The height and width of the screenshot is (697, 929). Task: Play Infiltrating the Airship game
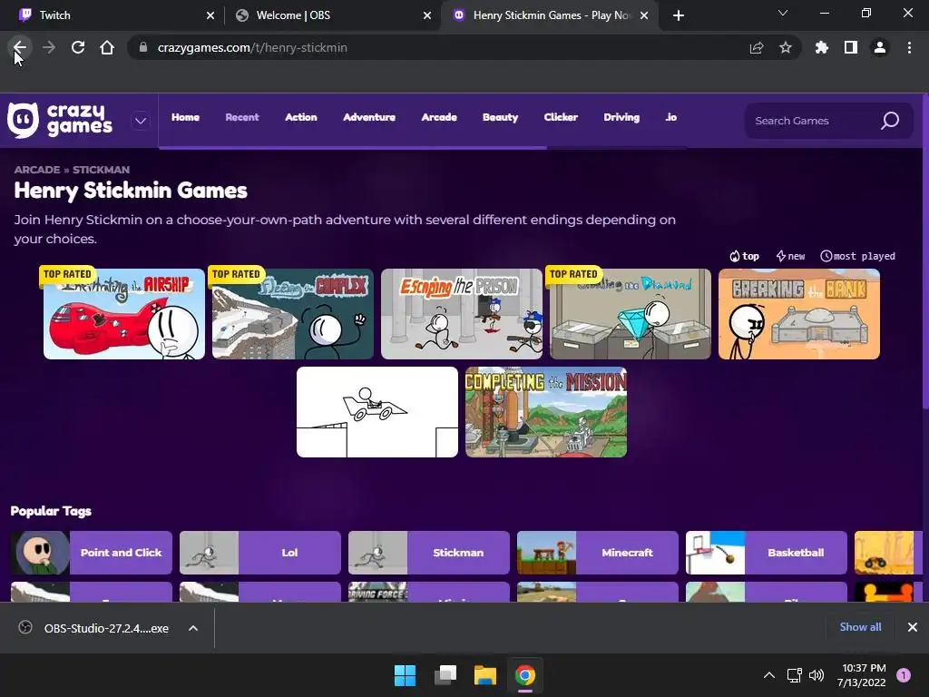pyautogui.click(x=123, y=313)
